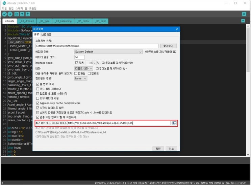Toggle 시작시 업데이트 확인 checkbox
251x185 pixels.
(x=37, y=108)
